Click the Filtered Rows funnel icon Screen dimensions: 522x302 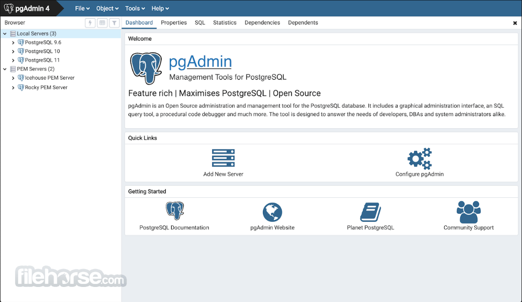114,23
